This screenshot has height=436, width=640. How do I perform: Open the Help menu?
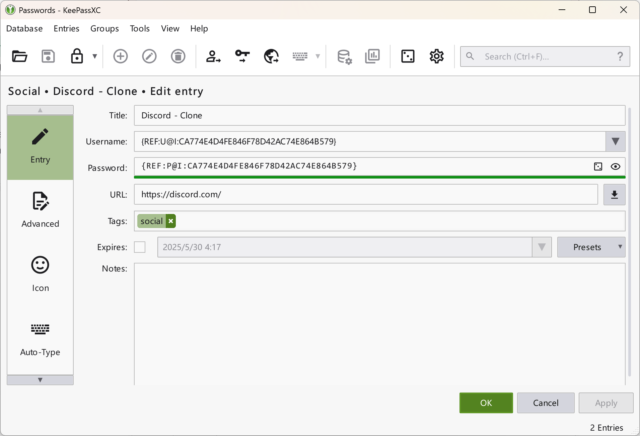coord(199,28)
